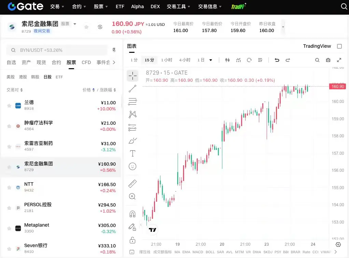Click the chart refresh/replay icon
This screenshot has width=349, height=258.
[x=249, y=60]
